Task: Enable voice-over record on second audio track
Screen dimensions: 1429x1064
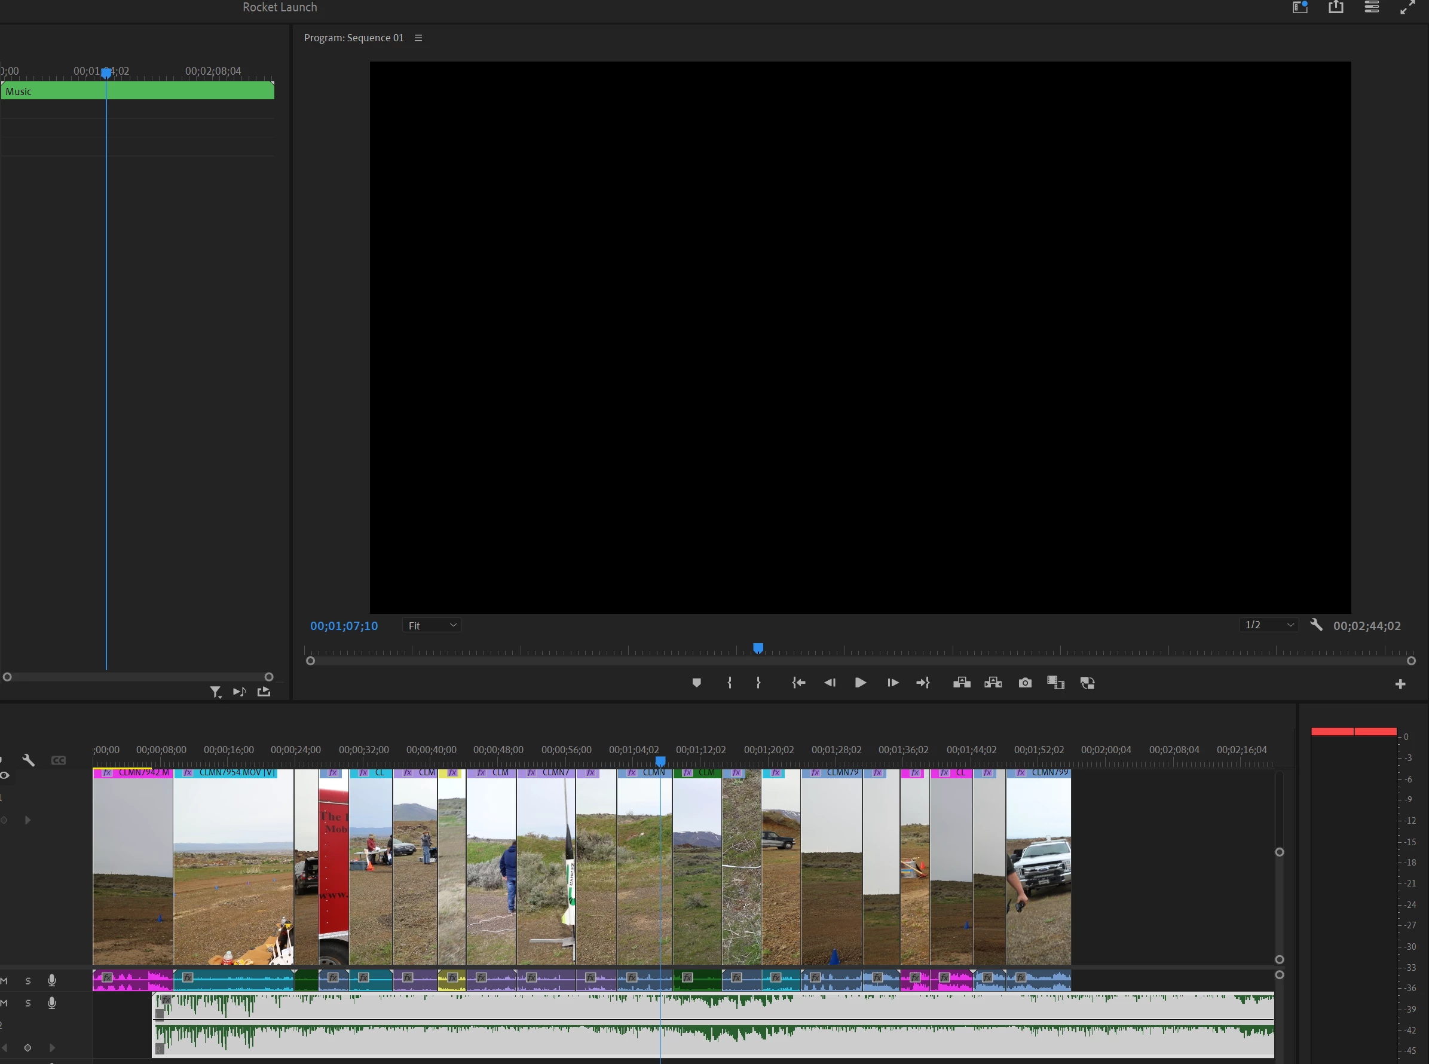Action: (52, 1003)
